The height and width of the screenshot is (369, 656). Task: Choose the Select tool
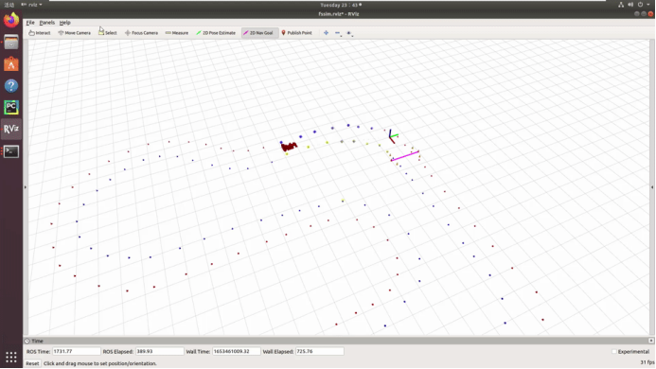(x=108, y=32)
